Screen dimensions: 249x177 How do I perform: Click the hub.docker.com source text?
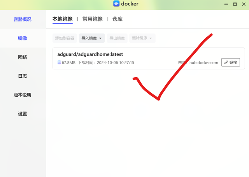click(x=204, y=62)
